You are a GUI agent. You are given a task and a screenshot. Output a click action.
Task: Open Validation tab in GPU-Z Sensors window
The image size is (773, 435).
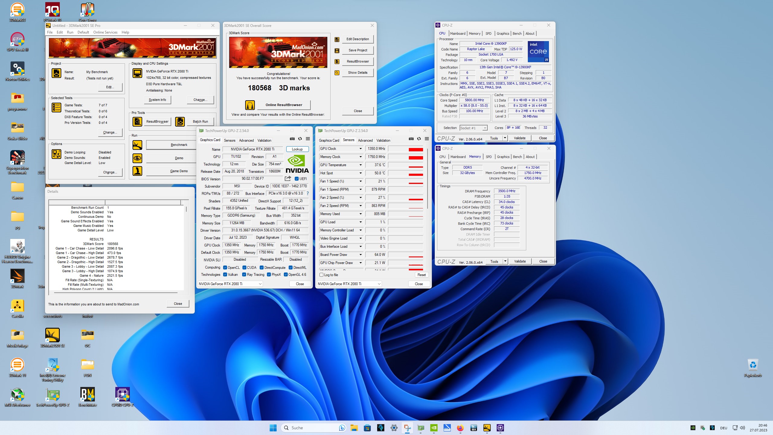tap(383, 140)
